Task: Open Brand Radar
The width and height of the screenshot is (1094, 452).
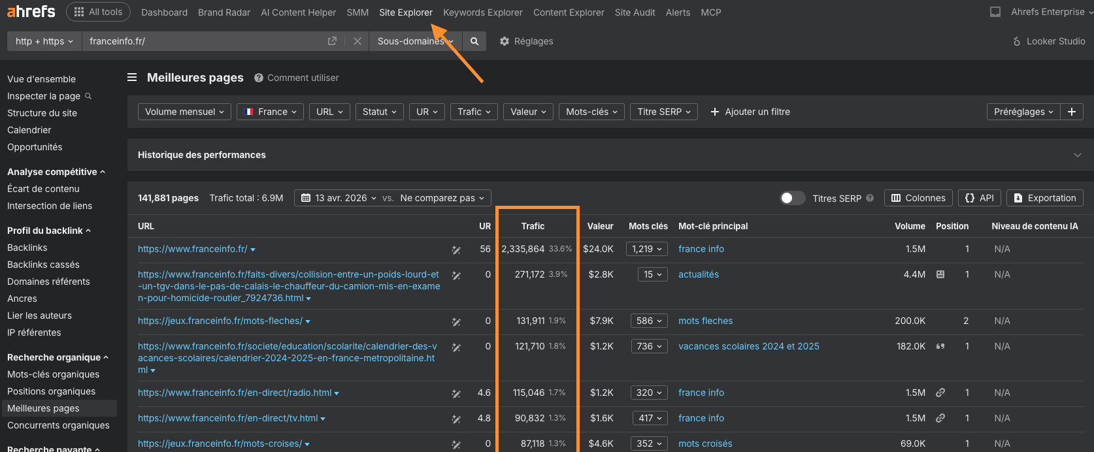Action: (x=224, y=12)
